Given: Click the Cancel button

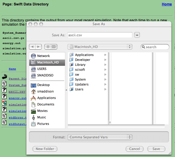Looking at the screenshot, I should point(135,149).
